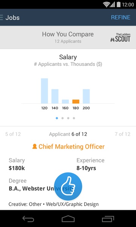Select the first blue page indicator dot
Viewport: 136px width, 227px height.
coord(57,118)
